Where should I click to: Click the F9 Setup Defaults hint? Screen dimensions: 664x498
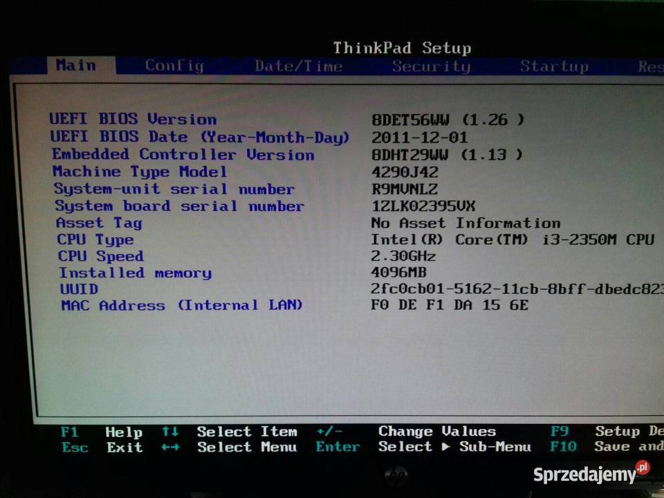pyautogui.click(x=607, y=431)
